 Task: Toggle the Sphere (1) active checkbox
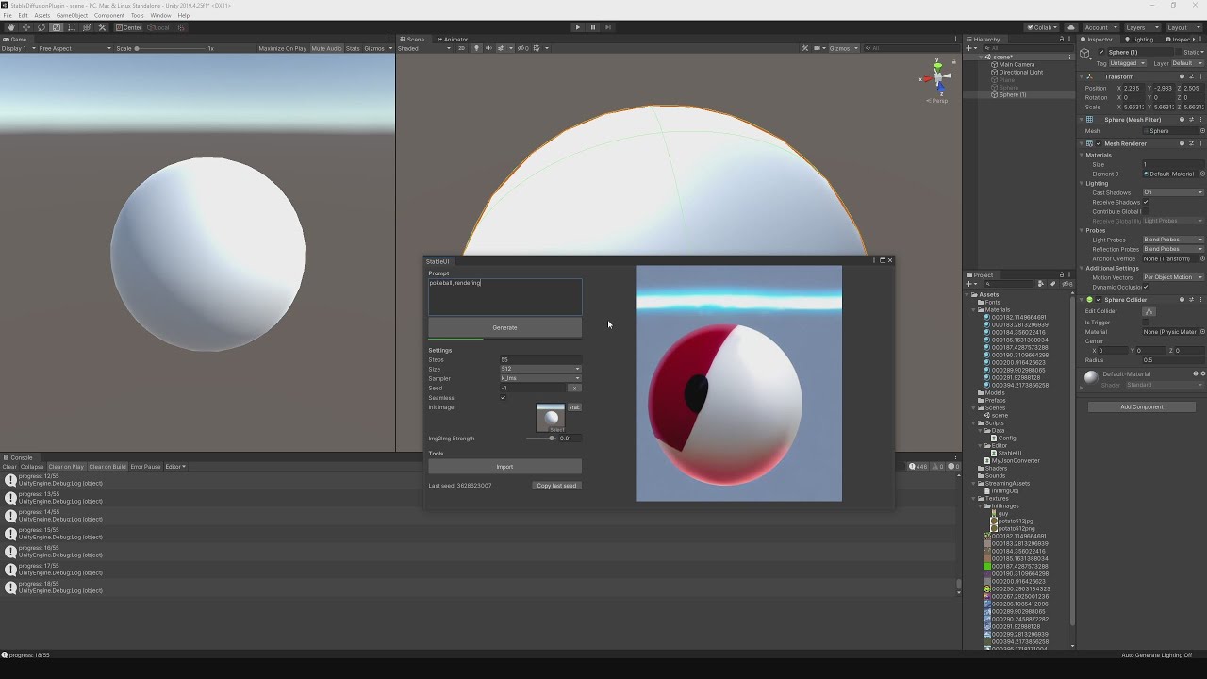[1101, 52]
